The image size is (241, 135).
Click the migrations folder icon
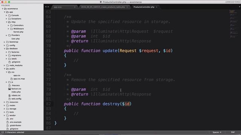tap(9, 55)
